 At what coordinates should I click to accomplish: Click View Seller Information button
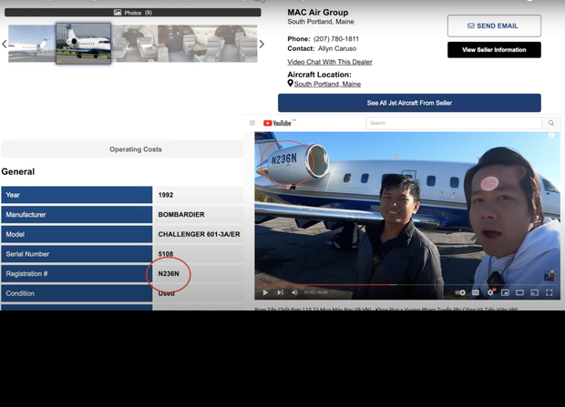click(x=493, y=49)
